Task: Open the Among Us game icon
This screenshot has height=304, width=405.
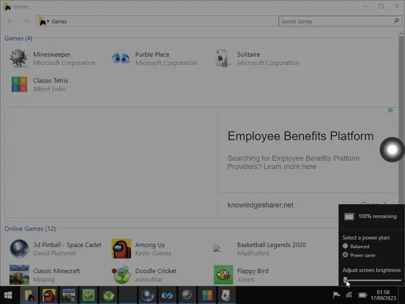Action: click(x=121, y=249)
